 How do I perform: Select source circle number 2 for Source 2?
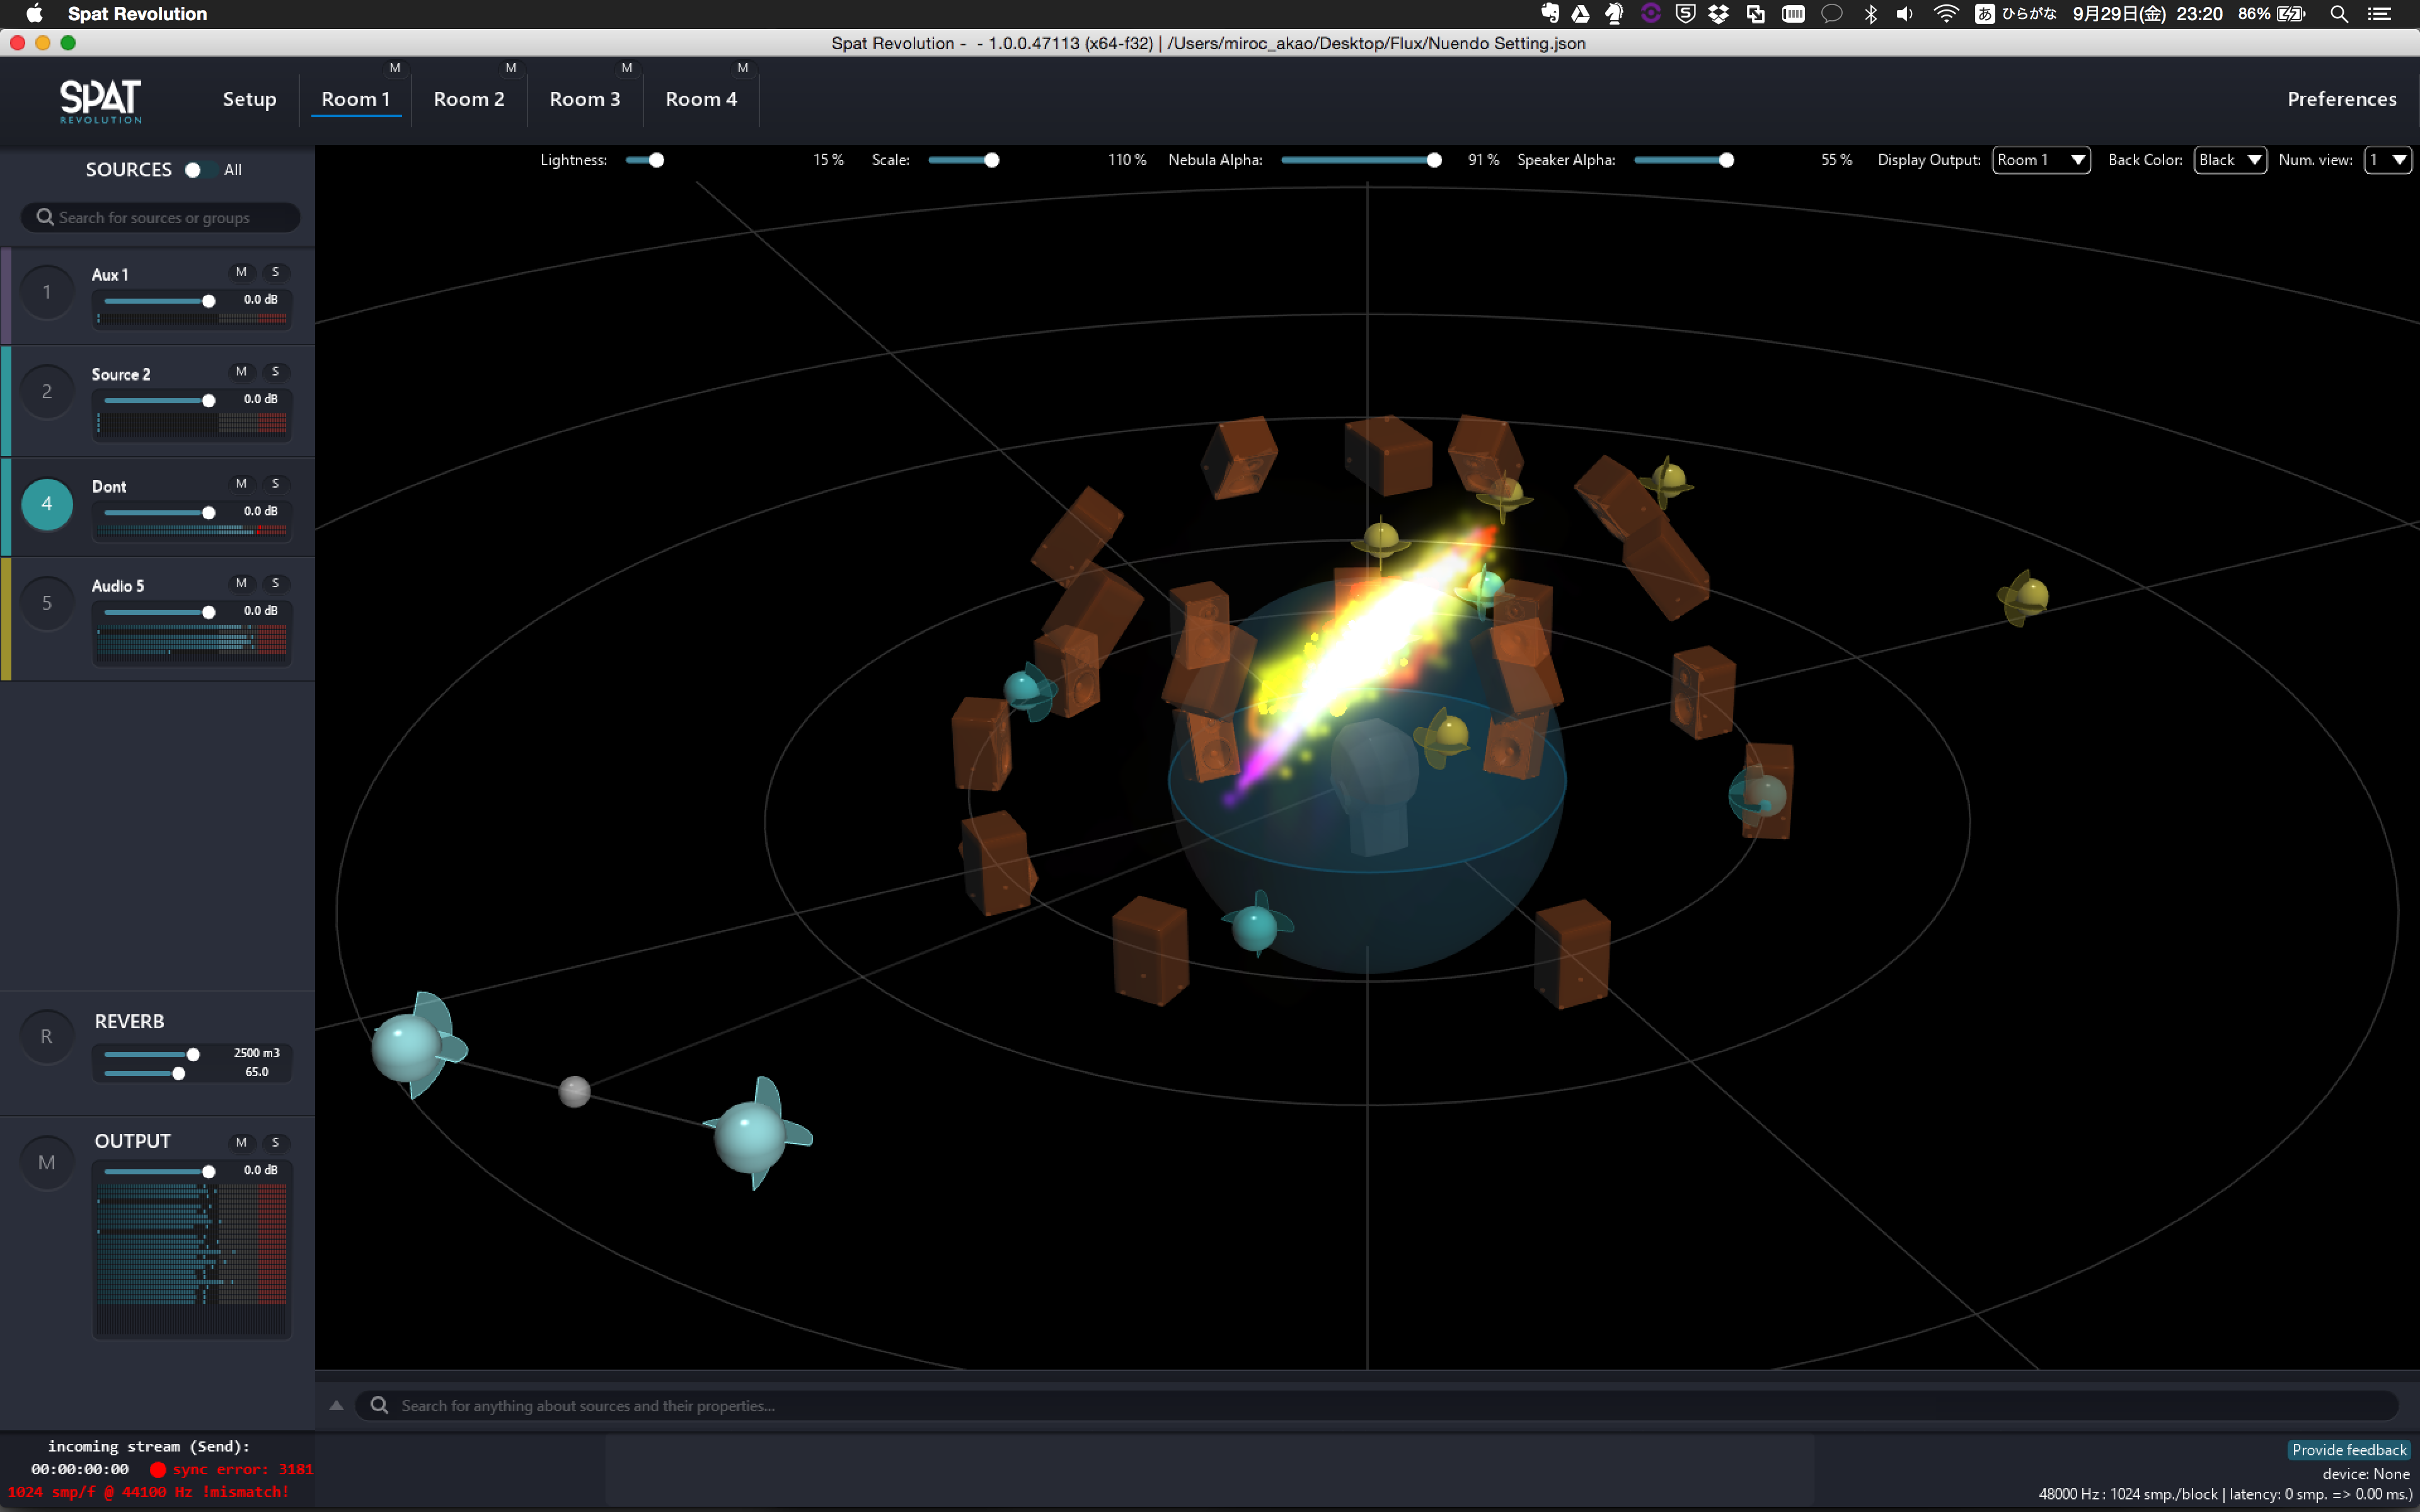coord(47,391)
